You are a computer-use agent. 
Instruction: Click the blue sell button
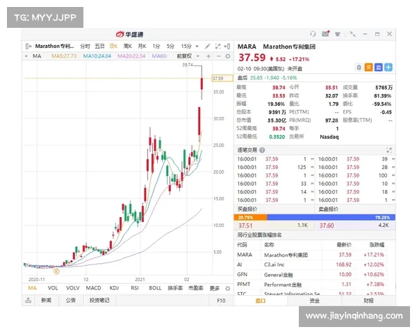click(x=378, y=67)
